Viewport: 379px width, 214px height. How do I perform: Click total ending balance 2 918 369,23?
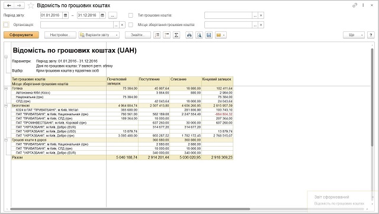221,157
